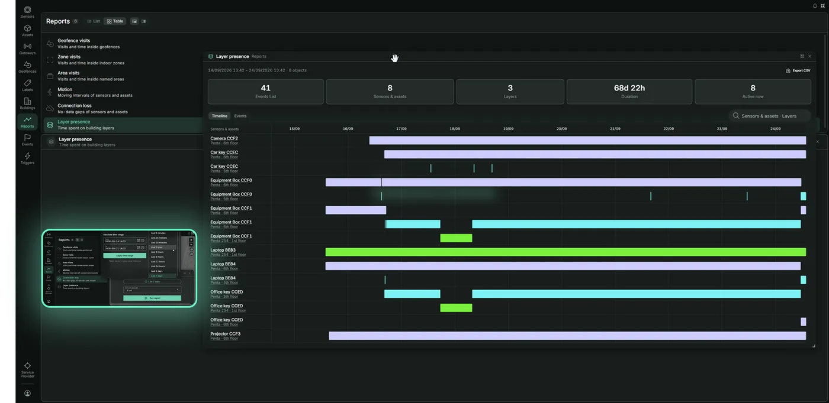Go to Gateways section

(27, 49)
